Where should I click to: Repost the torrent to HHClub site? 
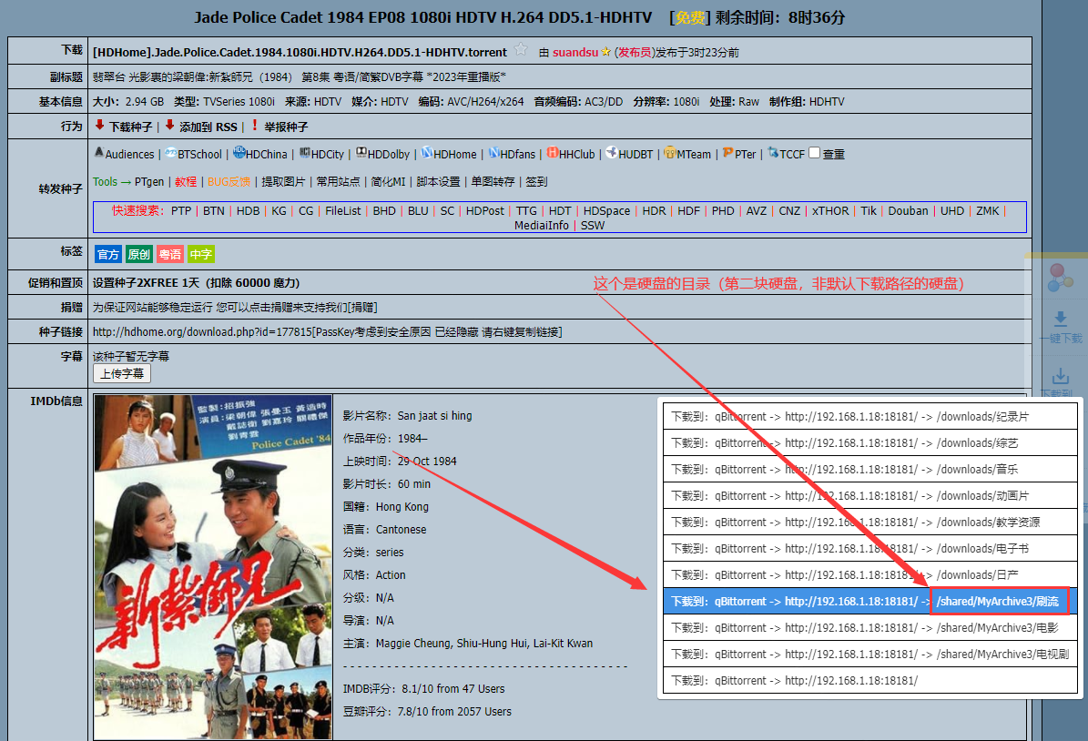570,154
